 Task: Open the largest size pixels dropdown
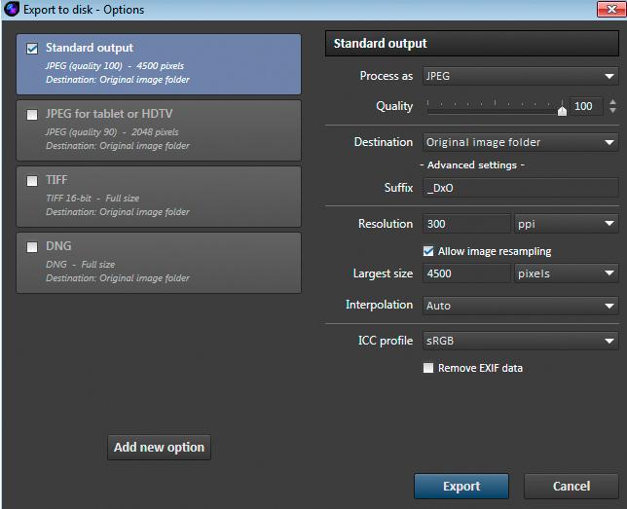pos(567,273)
